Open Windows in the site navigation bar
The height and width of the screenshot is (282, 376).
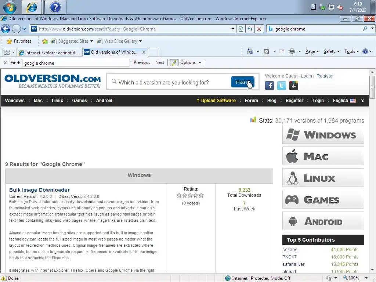point(15,101)
